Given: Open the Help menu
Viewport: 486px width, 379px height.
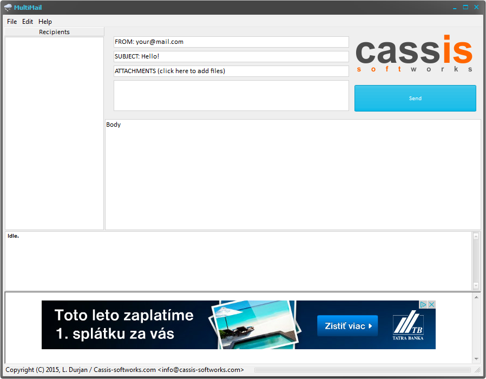Looking at the screenshot, I should (x=45, y=22).
